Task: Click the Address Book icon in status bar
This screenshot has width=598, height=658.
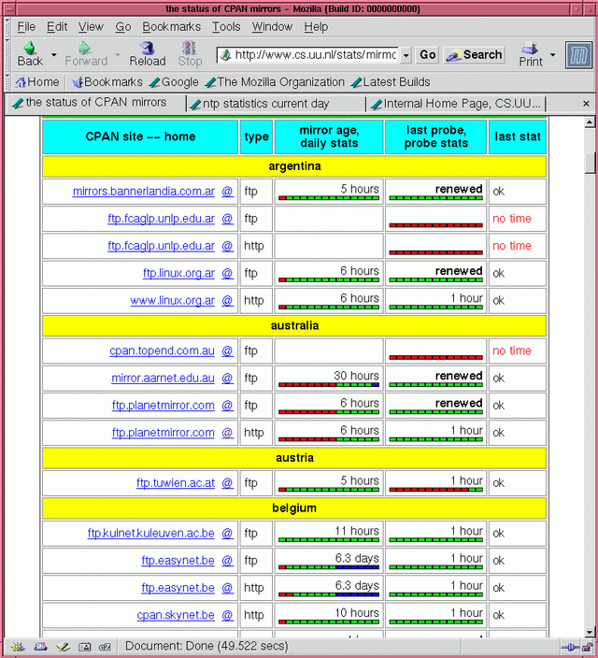Action: 84,646
